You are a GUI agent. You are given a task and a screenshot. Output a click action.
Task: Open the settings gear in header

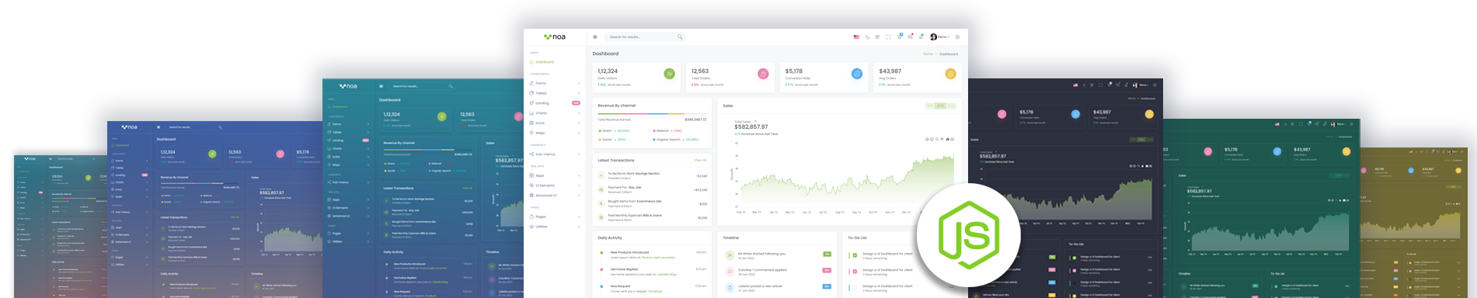[x=957, y=36]
